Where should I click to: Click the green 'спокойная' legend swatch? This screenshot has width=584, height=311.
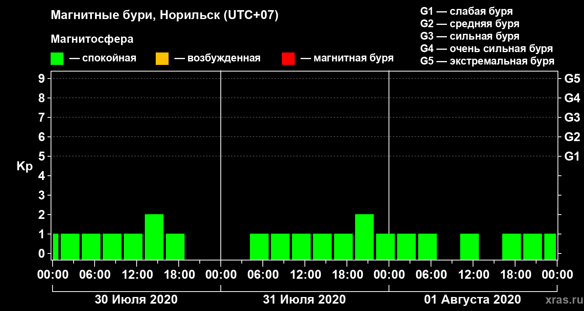(57, 59)
